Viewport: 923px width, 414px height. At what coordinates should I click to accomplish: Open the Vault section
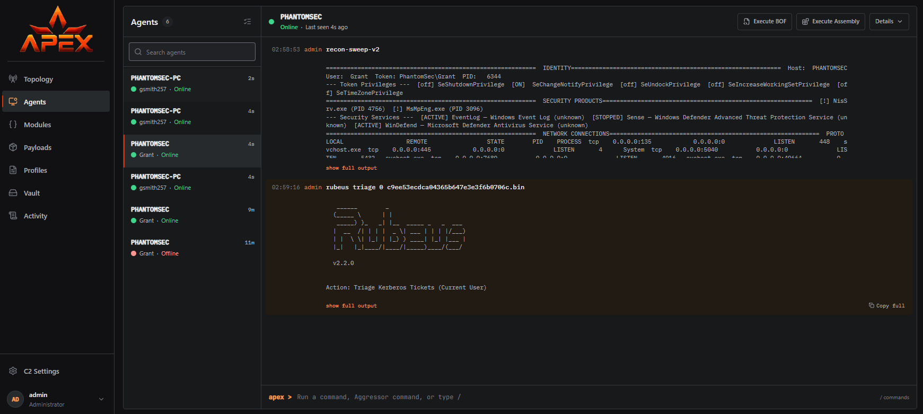tap(56, 193)
